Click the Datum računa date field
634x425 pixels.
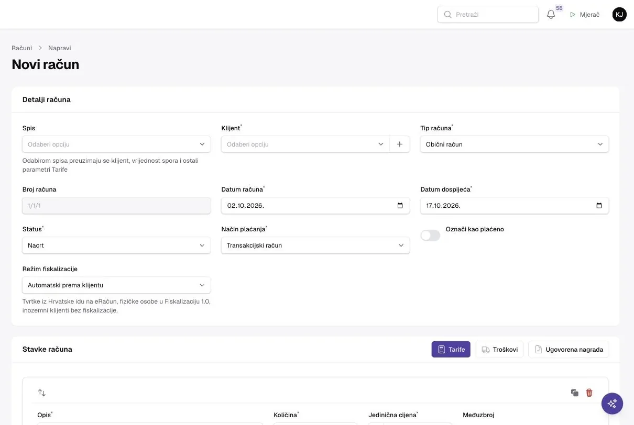point(315,206)
